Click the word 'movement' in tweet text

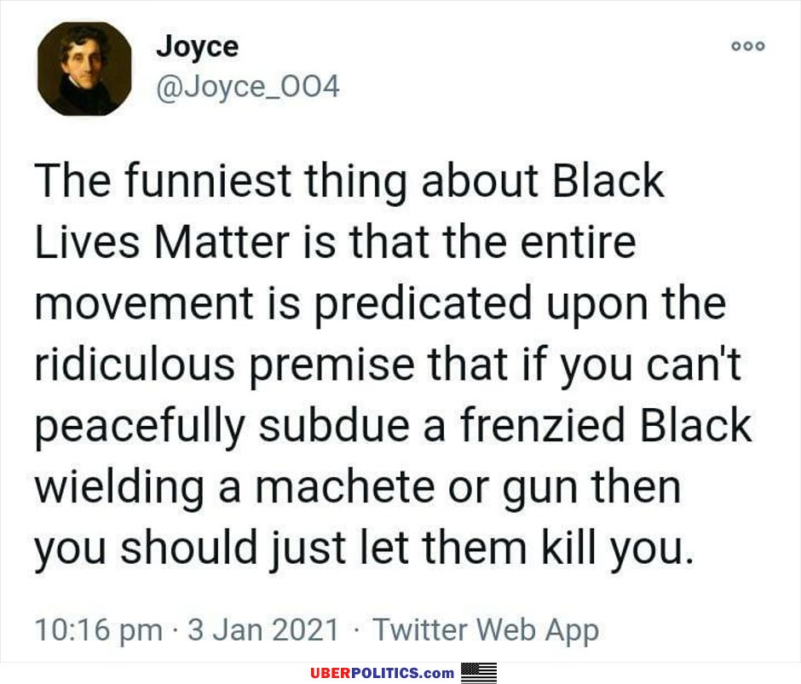tap(144, 303)
